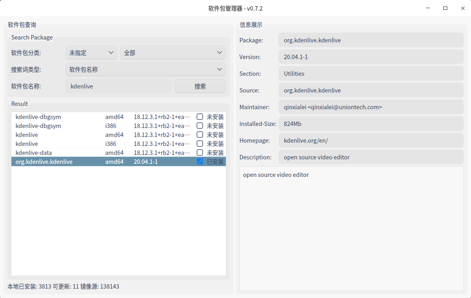Open the 软件包名称 search type dropdown
Screen dimensions: 471x298
coord(146,69)
